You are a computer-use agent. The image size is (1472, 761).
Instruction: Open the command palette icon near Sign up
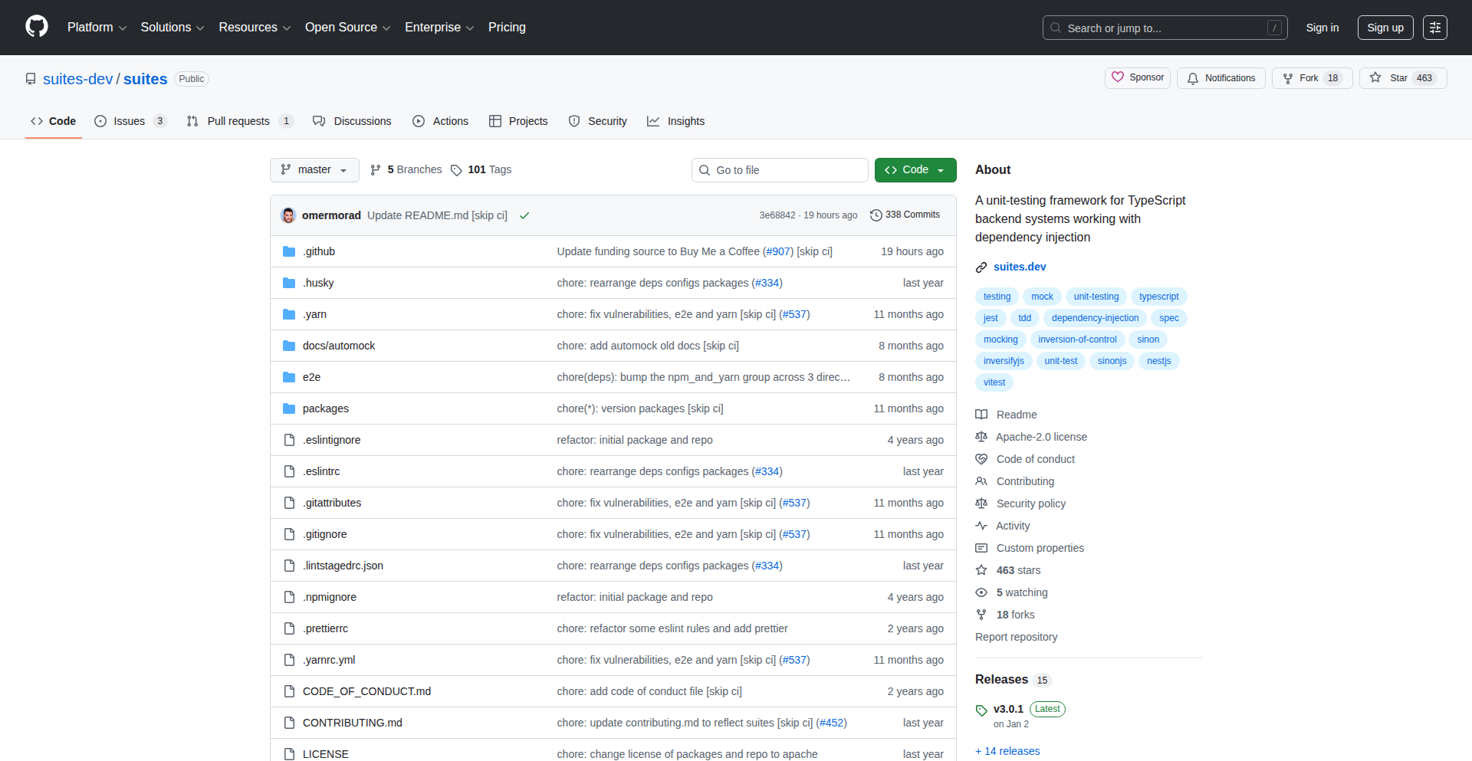click(1435, 27)
